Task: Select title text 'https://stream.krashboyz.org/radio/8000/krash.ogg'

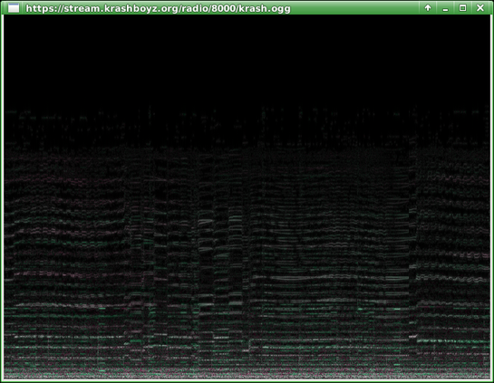Action: 158,8
